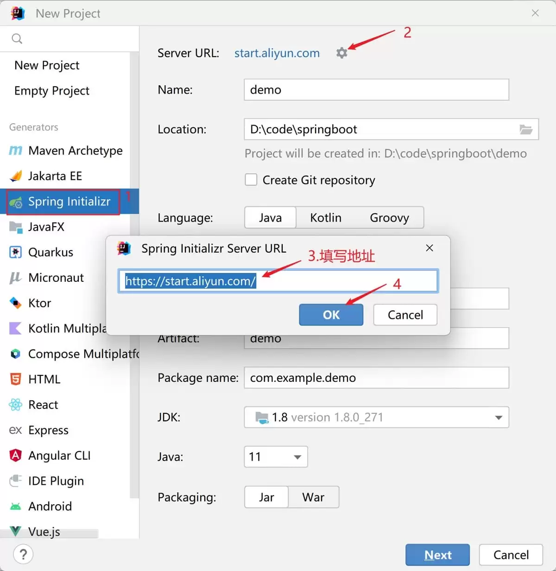Click the IDE Plugin plug icon

(x=16, y=481)
